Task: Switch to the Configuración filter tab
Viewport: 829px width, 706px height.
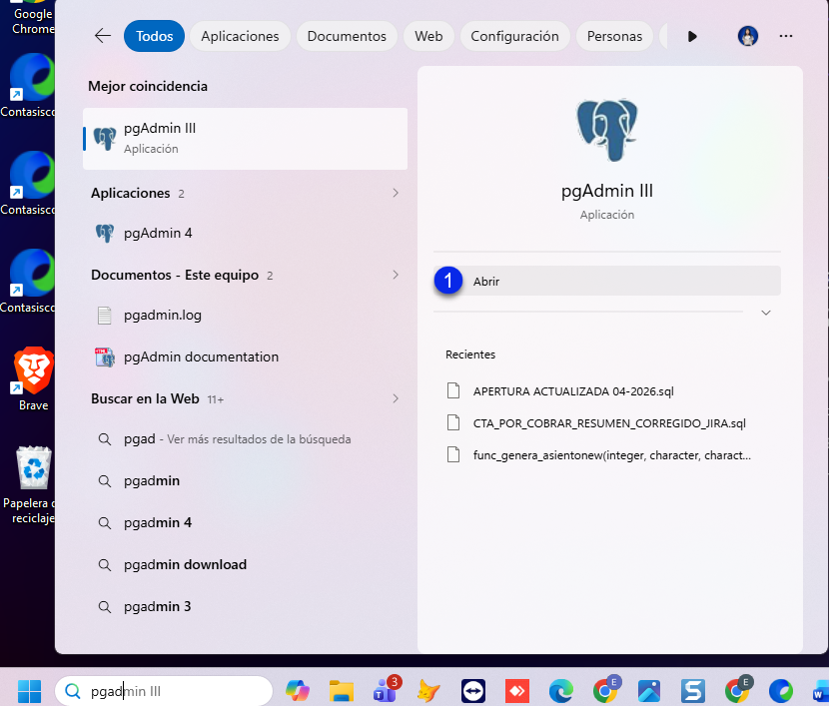Action: 515,36
